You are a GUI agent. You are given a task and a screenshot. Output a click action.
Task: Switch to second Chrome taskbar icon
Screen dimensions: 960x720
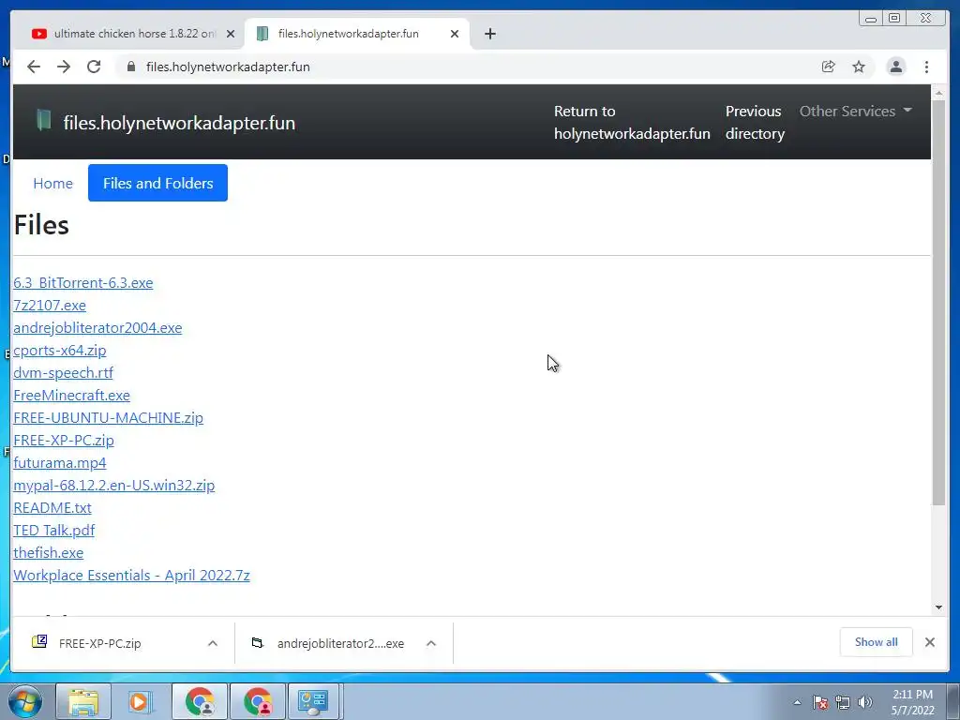click(257, 701)
